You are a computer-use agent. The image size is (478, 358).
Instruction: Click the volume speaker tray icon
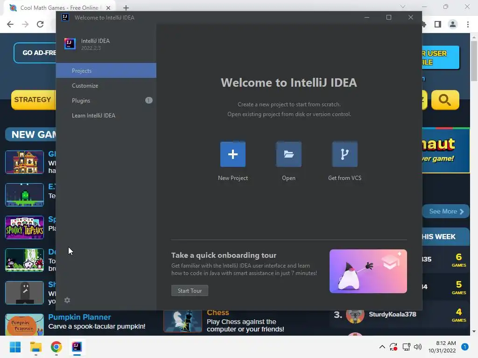click(418, 347)
